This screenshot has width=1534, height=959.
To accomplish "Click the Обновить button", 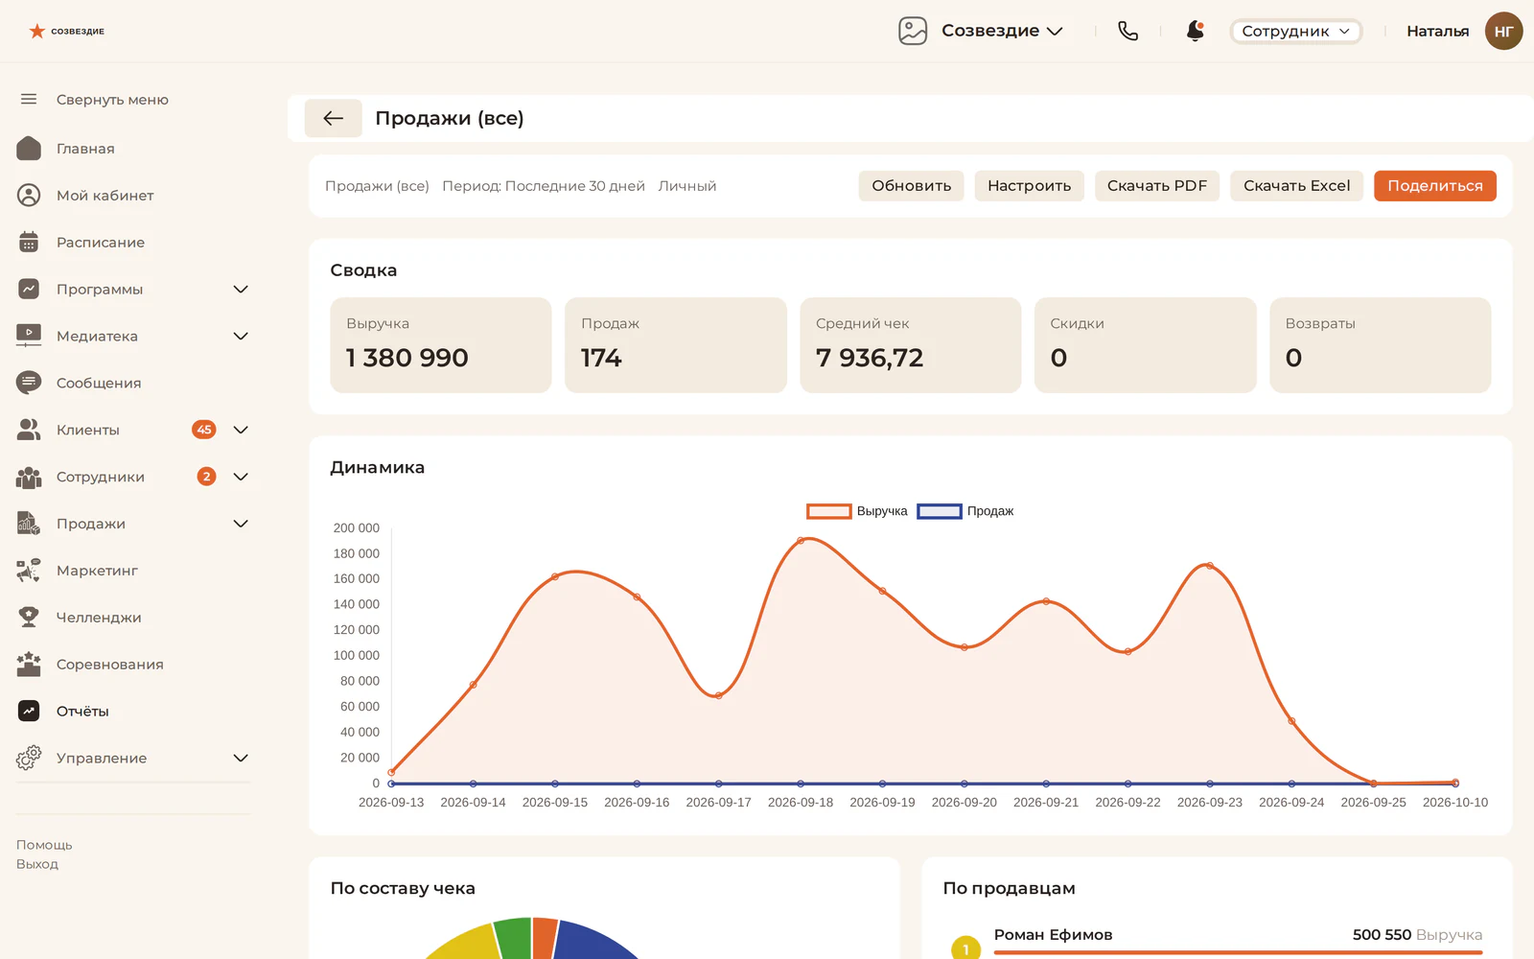I will tap(911, 186).
